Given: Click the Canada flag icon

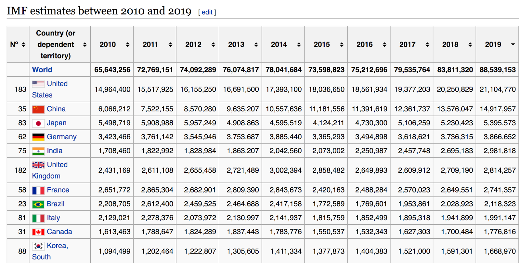Looking at the screenshot, I should coord(38,232).
